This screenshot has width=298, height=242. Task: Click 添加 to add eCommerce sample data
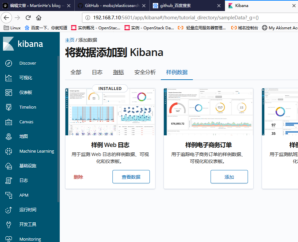point(229,177)
